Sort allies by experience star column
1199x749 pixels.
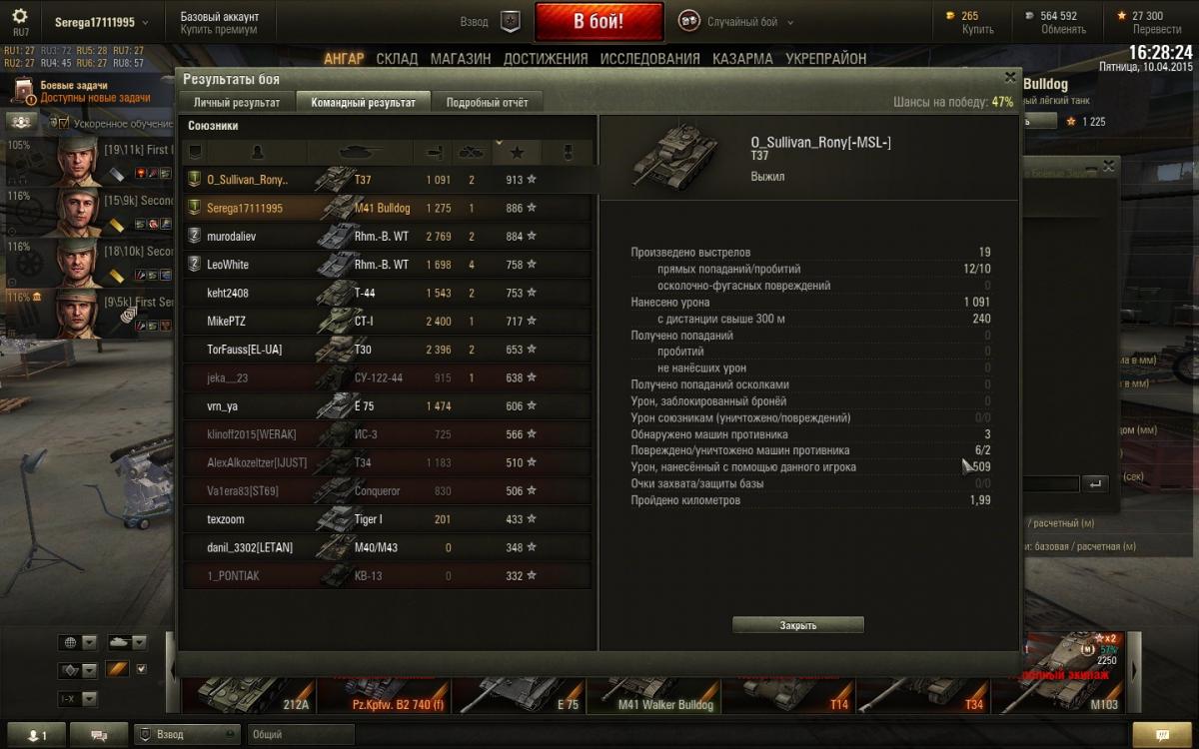tap(517, 152)
